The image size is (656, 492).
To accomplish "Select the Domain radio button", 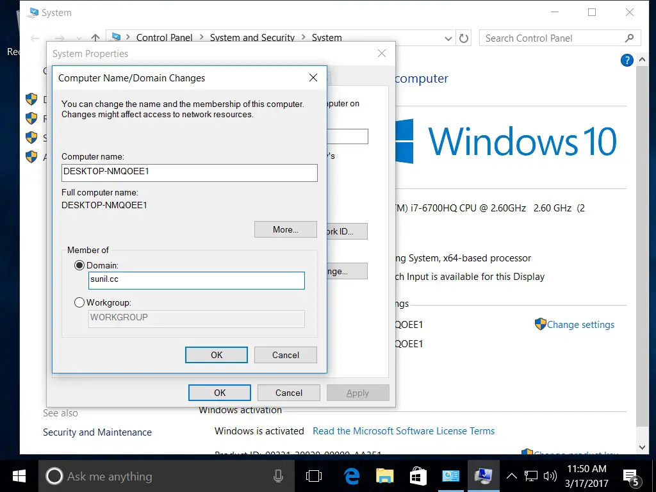I will click(79, 266).
